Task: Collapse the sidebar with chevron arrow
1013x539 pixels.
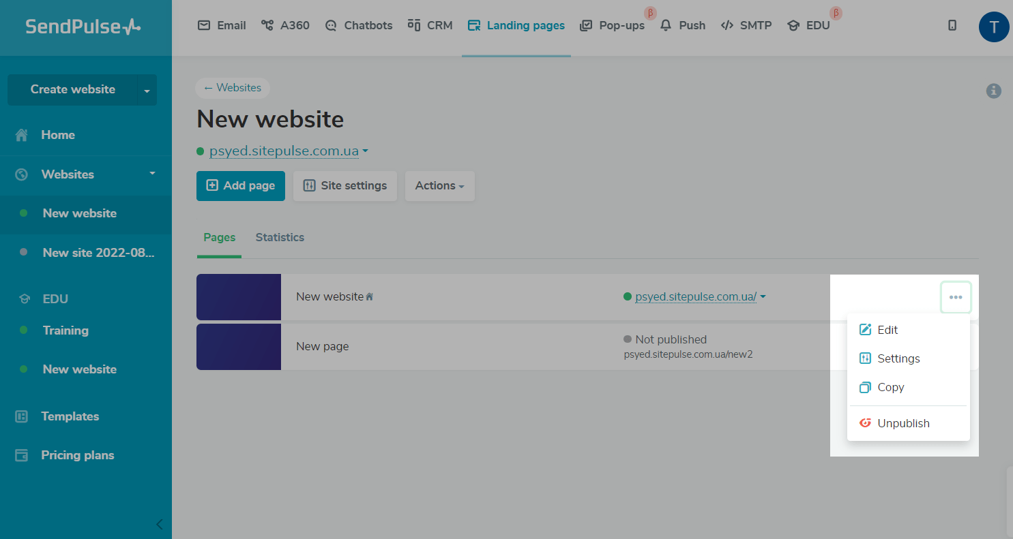Action: coord(160,524)
